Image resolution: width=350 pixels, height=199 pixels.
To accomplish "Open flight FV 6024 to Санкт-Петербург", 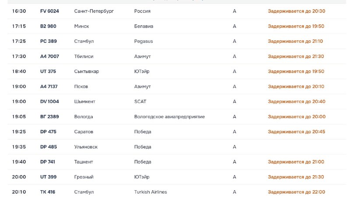I will coord(177,11).
